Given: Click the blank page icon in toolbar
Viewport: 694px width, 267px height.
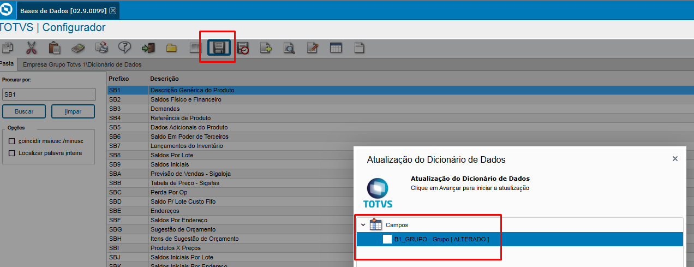Looking at the screenshot, I should 359,48.
